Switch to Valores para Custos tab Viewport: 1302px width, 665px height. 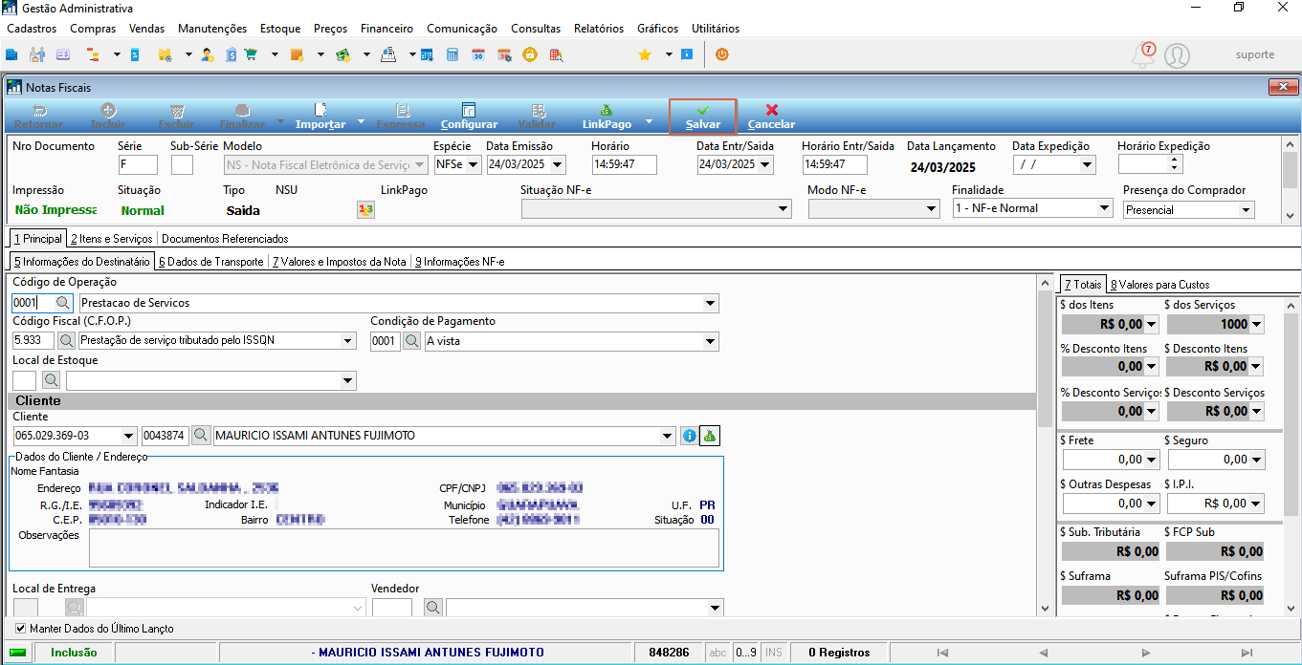pyautogui.click(x=1159, y=285)
